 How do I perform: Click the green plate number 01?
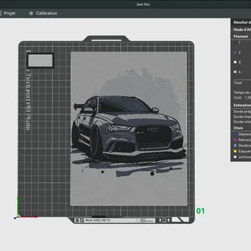coord(200,211)
